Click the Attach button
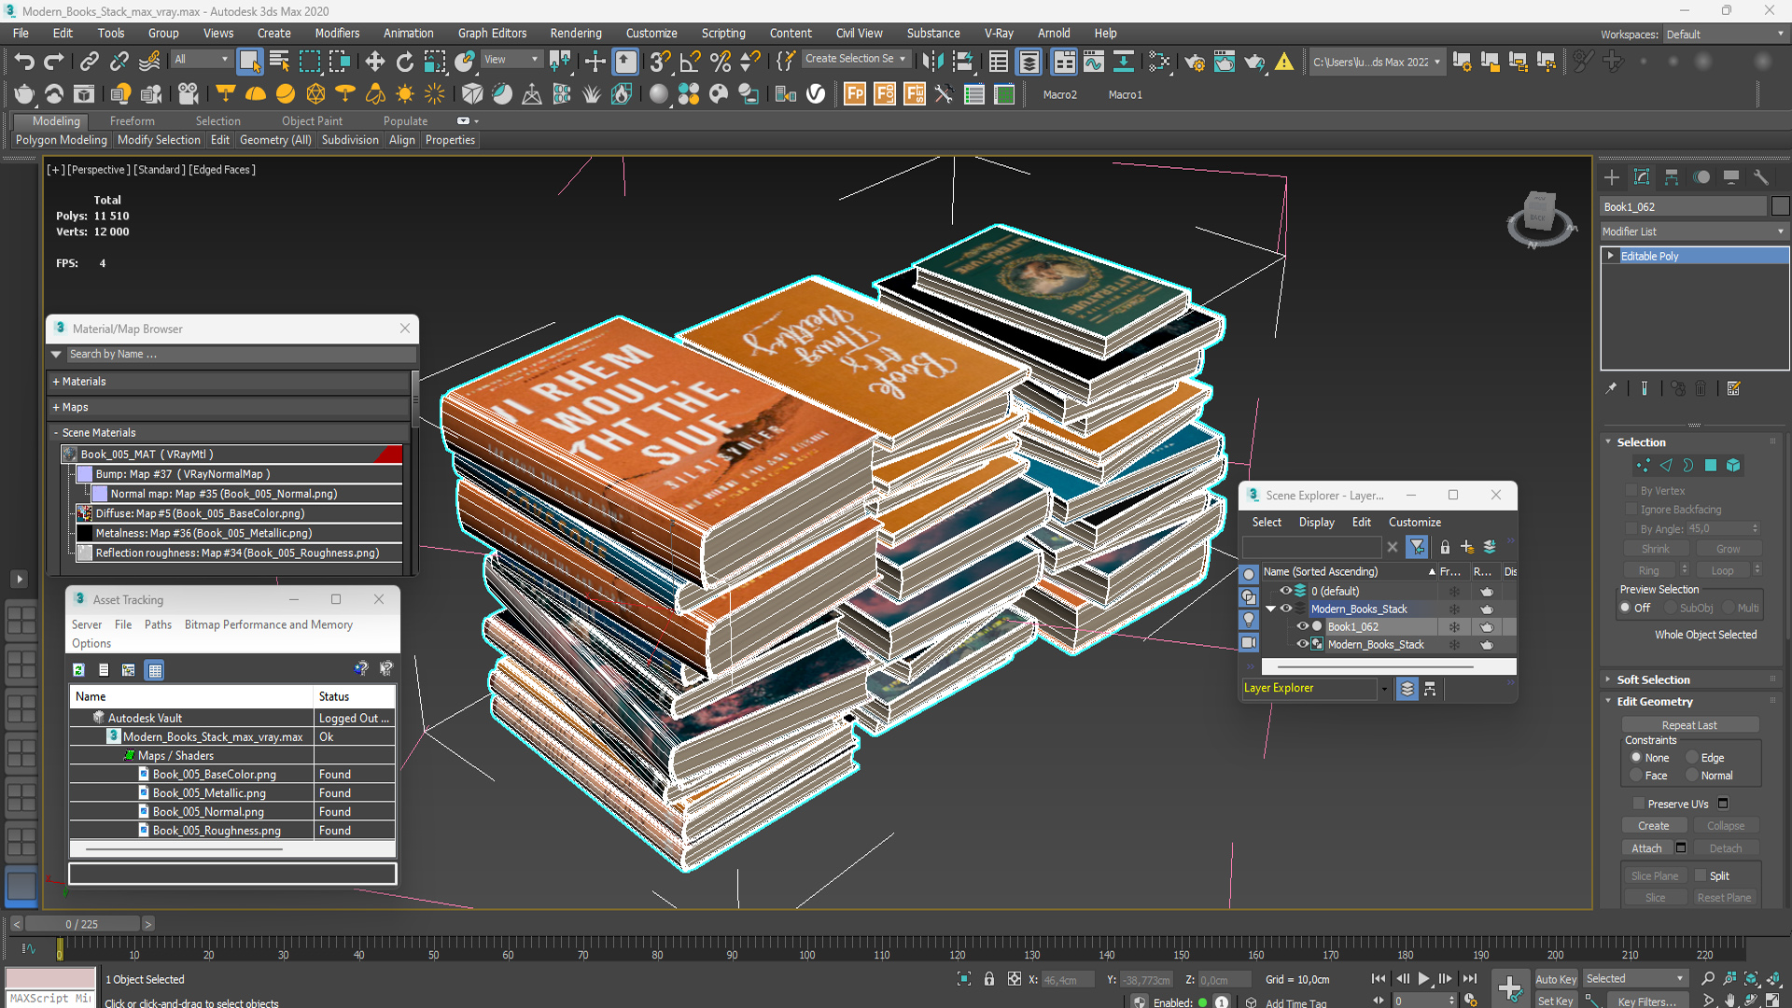The height and width of the screenshot is (1008, 1792). coord(1646,847)
